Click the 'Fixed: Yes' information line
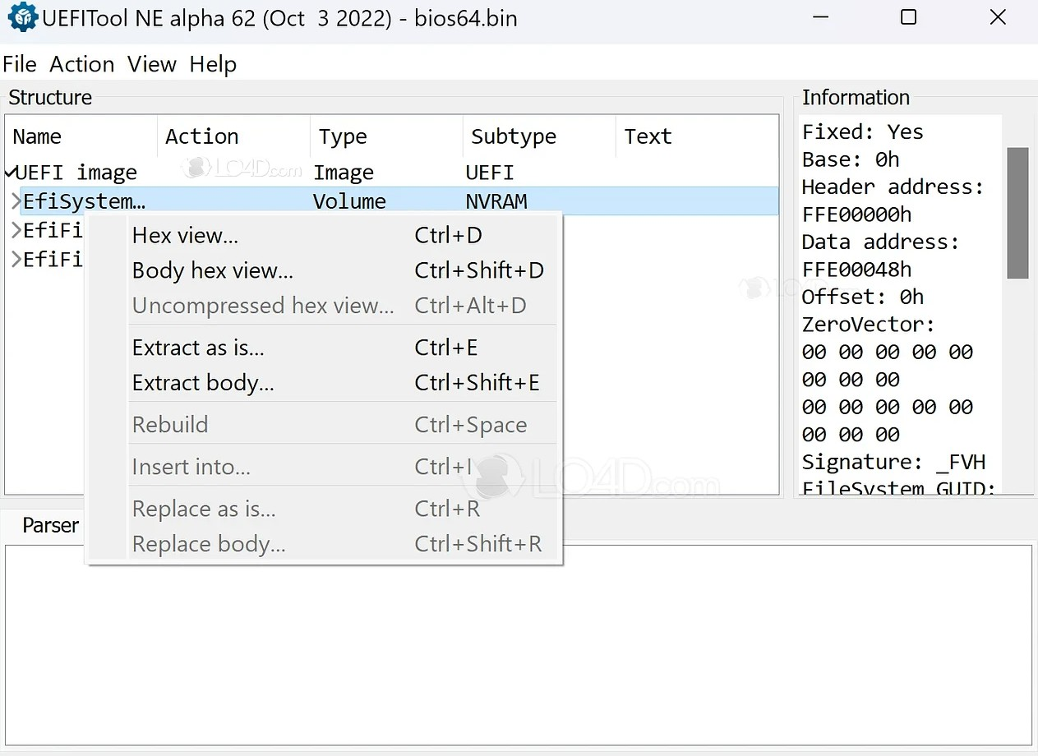The width and height of the screenshot is (1038, 756). [x=862, y=131]
